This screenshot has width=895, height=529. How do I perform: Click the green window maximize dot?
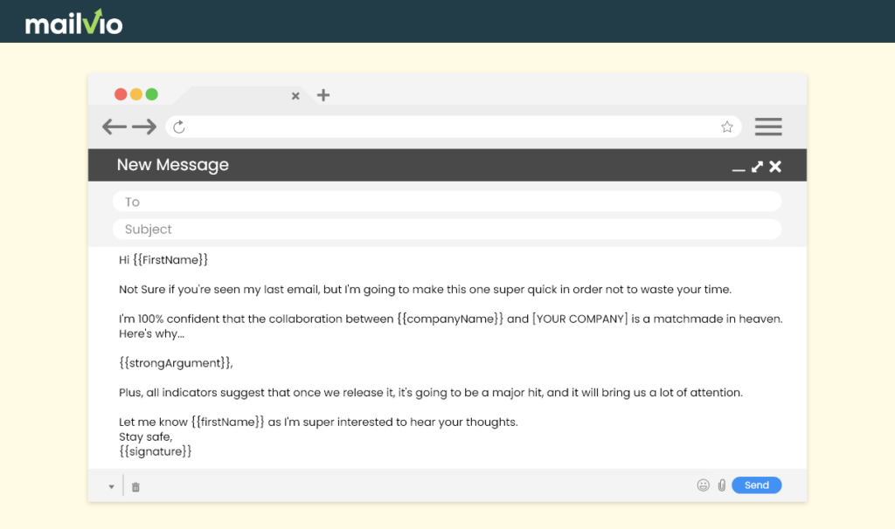tap(151, 94)
